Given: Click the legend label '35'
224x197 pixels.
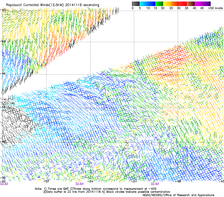Looking at the screenshot, I should click(186, 8).
